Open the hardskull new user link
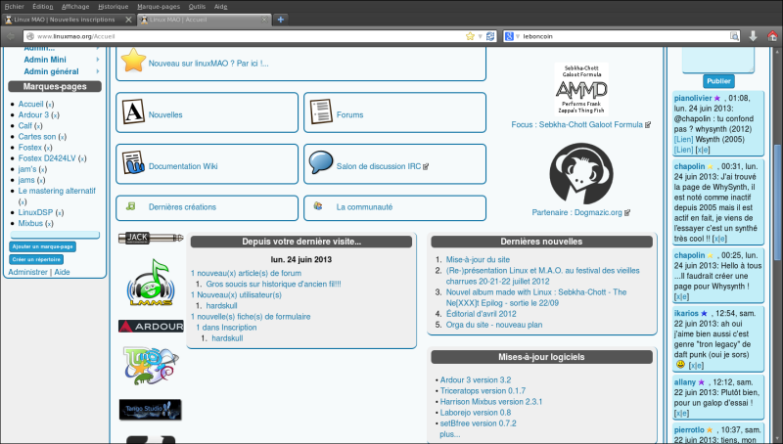The width and height of the screenshot is (783, 444). [x=222, y=306]
